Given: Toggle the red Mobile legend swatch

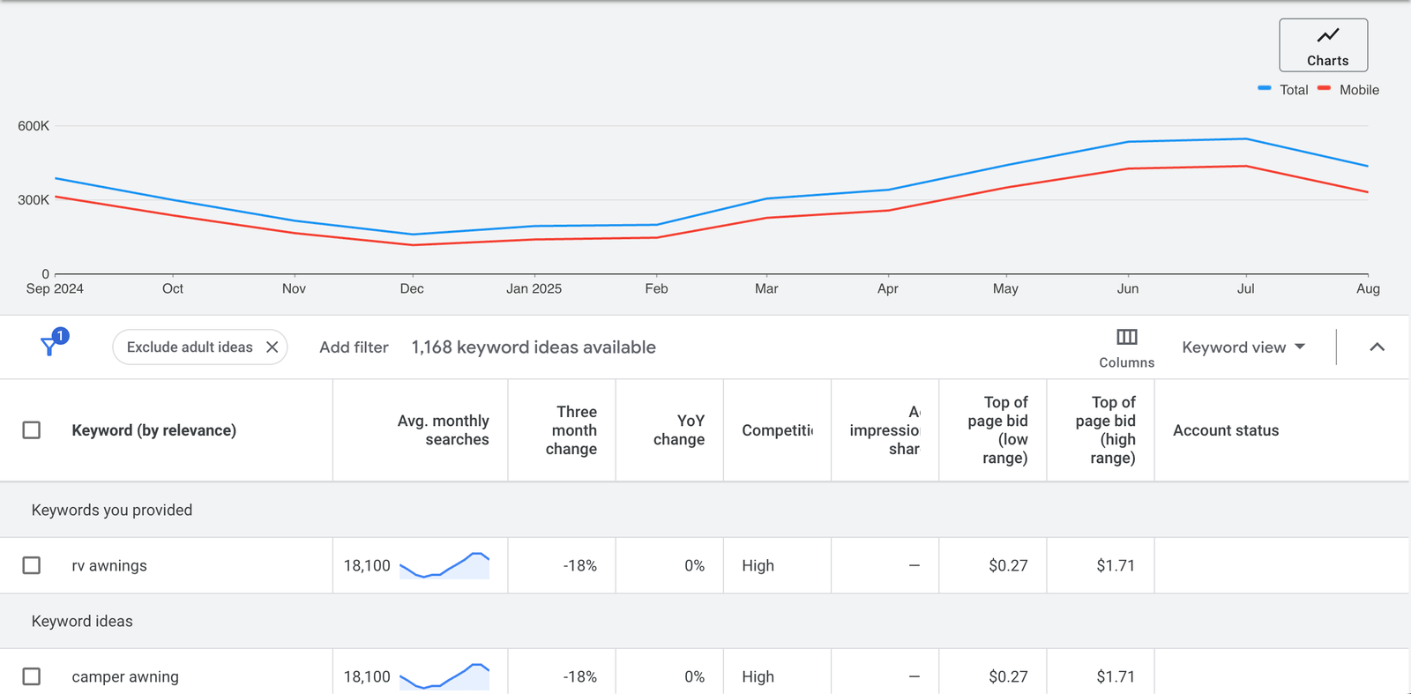Looking at the screenshot, I should click(1324, 89).
